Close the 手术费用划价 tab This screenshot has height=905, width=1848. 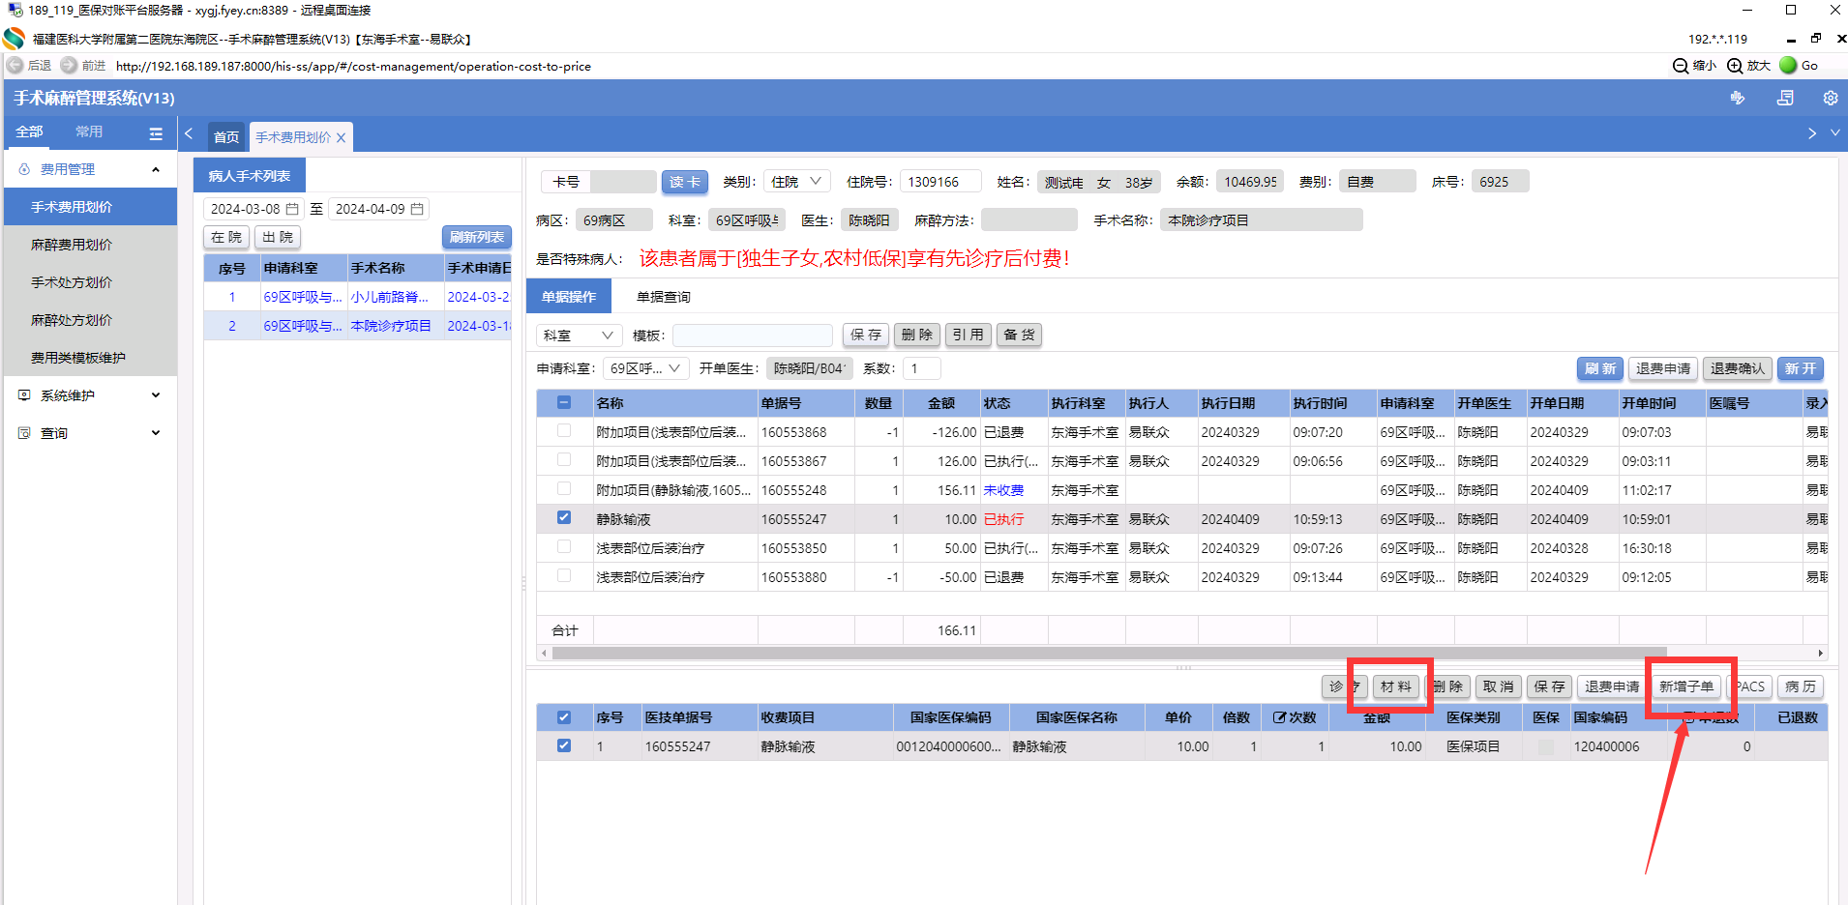[341, 137]
